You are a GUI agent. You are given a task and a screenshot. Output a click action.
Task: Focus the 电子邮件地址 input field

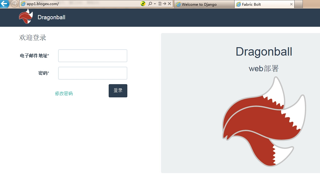point(93,56)
